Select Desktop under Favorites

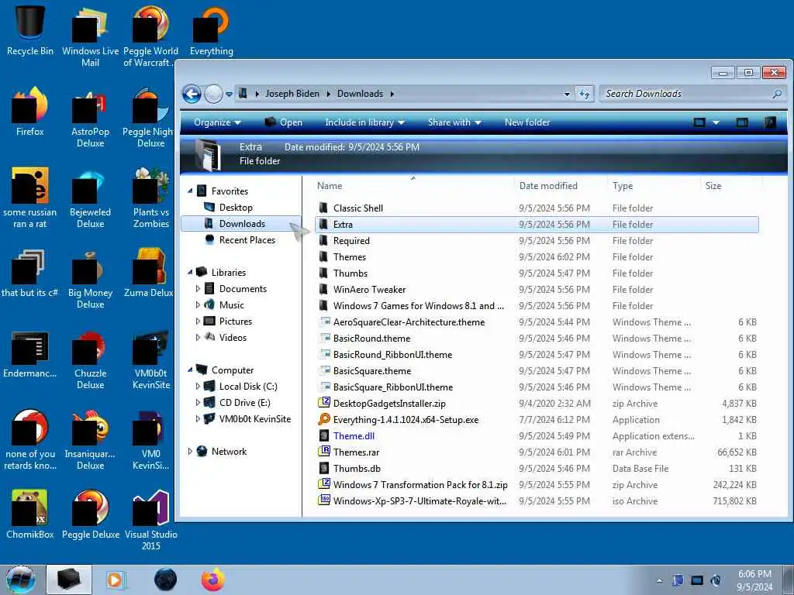pyautogui.click(x=236, y=208)
